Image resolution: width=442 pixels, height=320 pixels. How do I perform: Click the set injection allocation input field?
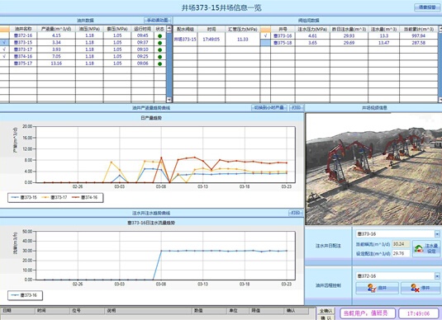point(402,253)
